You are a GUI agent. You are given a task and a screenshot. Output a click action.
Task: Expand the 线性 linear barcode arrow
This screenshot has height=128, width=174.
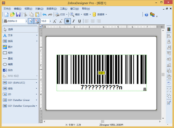tap(37, 89)
